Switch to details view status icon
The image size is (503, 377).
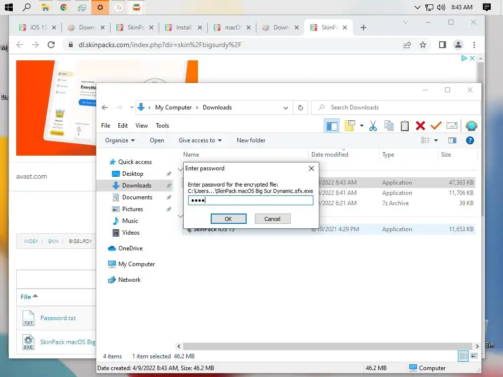463,356
